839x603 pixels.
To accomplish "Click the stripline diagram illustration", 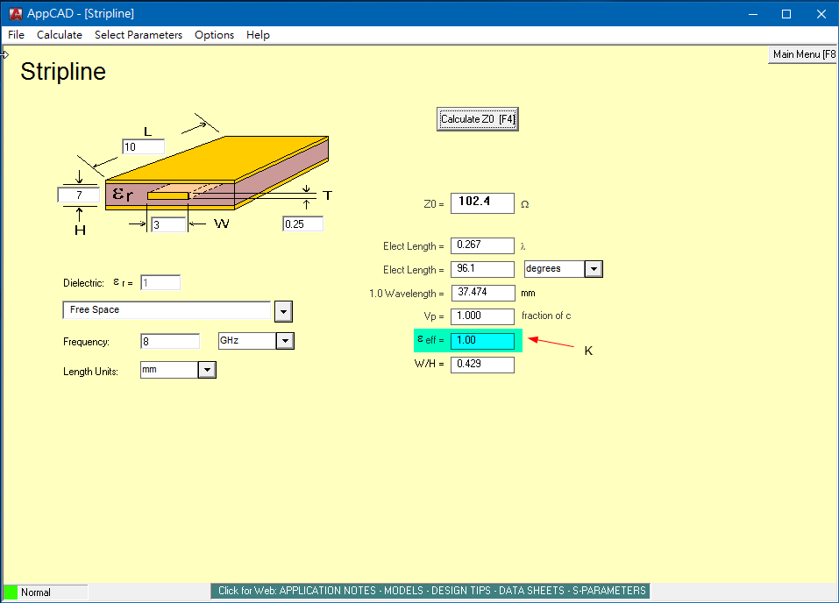I will (x=217, y=173).
